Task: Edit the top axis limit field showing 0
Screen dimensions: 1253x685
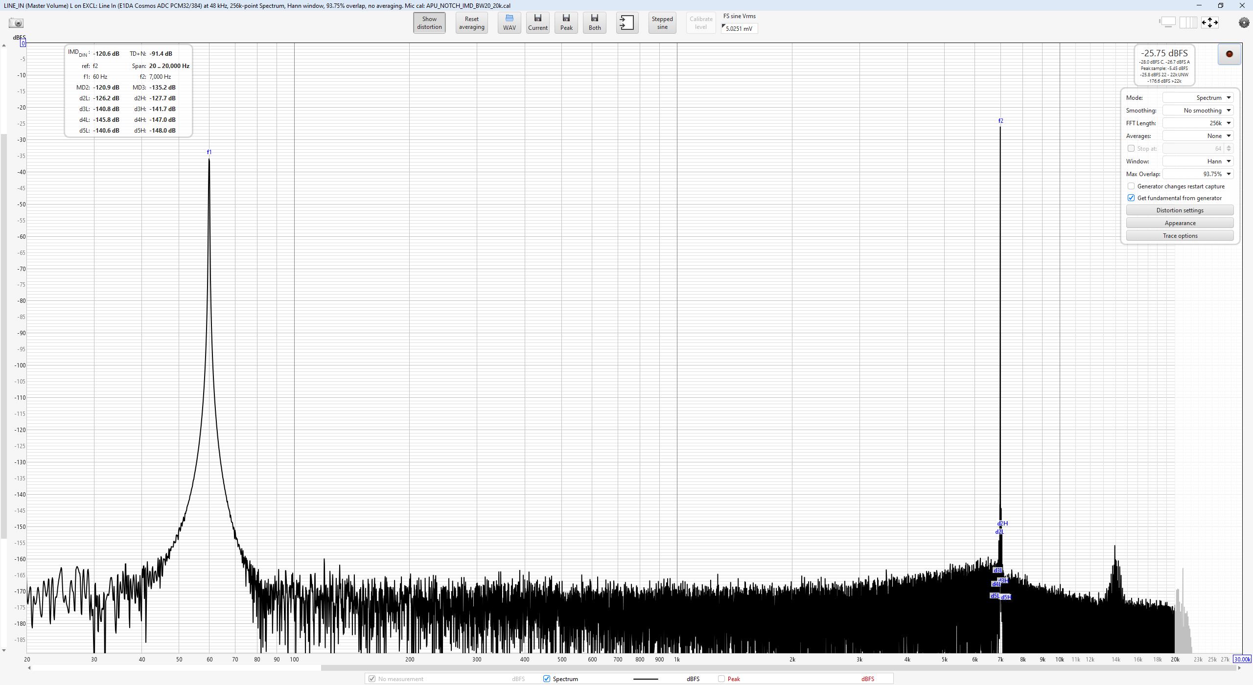Action: 23,44
